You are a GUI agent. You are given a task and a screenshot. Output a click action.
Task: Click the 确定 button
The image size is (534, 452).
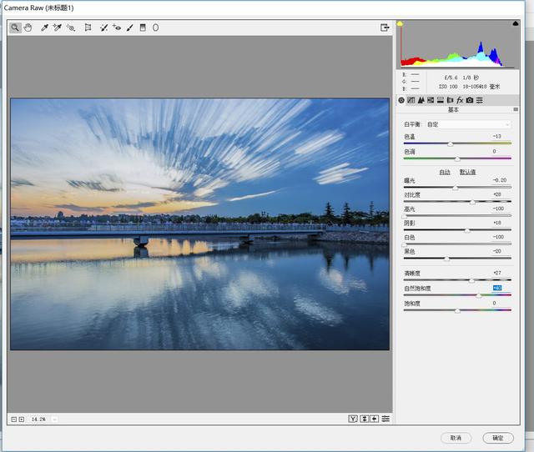(x=498, y=438)
